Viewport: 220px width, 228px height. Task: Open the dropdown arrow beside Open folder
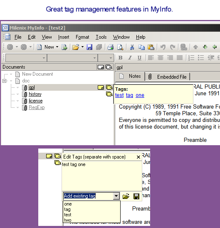click(82, 47)
